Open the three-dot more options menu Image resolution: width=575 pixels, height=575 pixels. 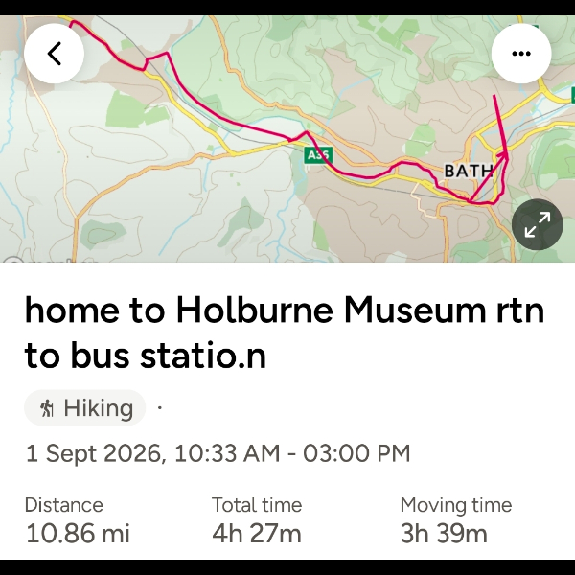521,54
